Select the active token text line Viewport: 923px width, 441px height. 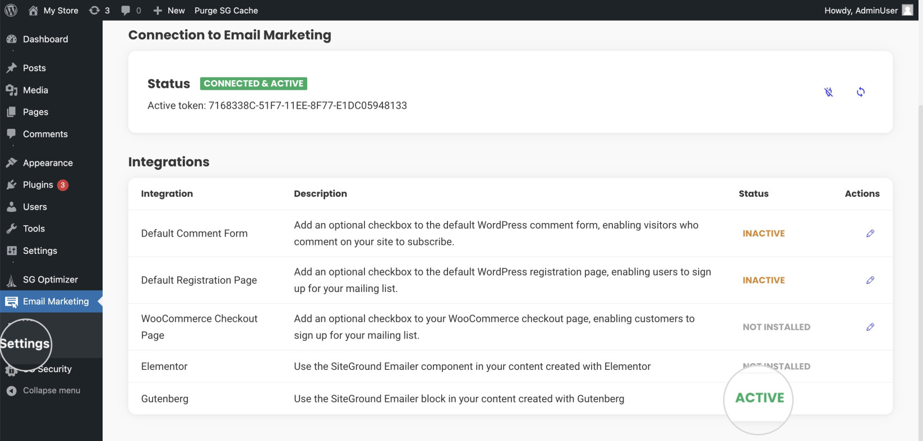pos(277,105)
